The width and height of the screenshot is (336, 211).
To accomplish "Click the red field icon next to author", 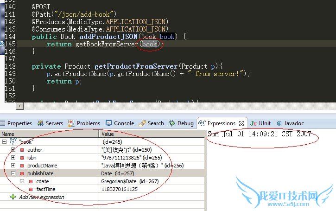I will pos(22,150).
